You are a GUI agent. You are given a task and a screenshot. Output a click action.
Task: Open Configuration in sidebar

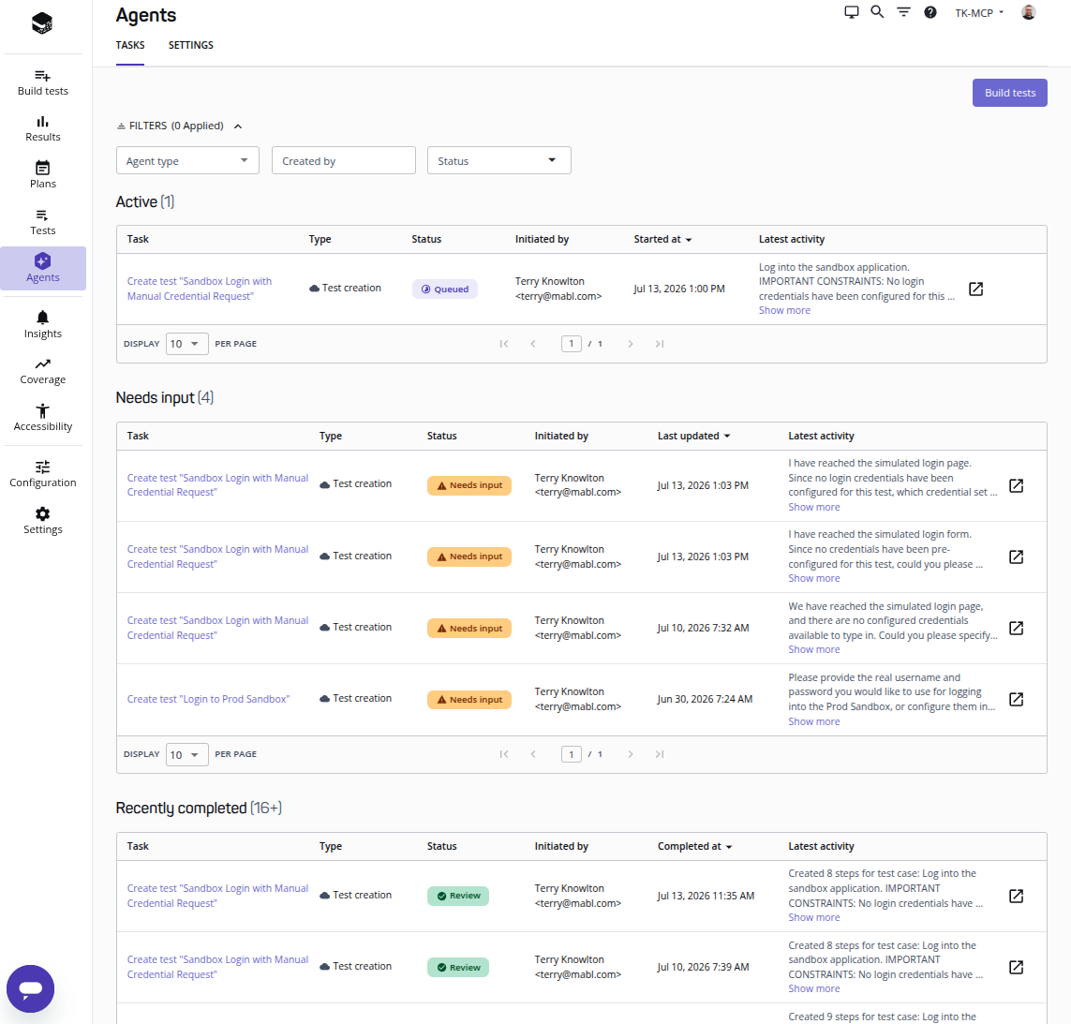pos(42,474)
